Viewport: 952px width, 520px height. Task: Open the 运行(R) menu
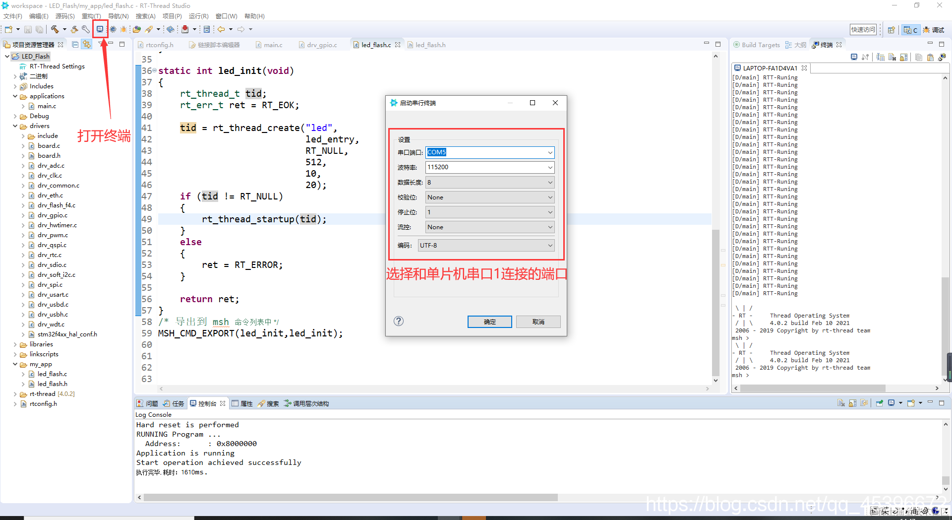[198, 16]
